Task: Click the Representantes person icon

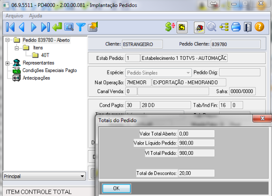Action: pyautogui.click(x=17, y=63)
